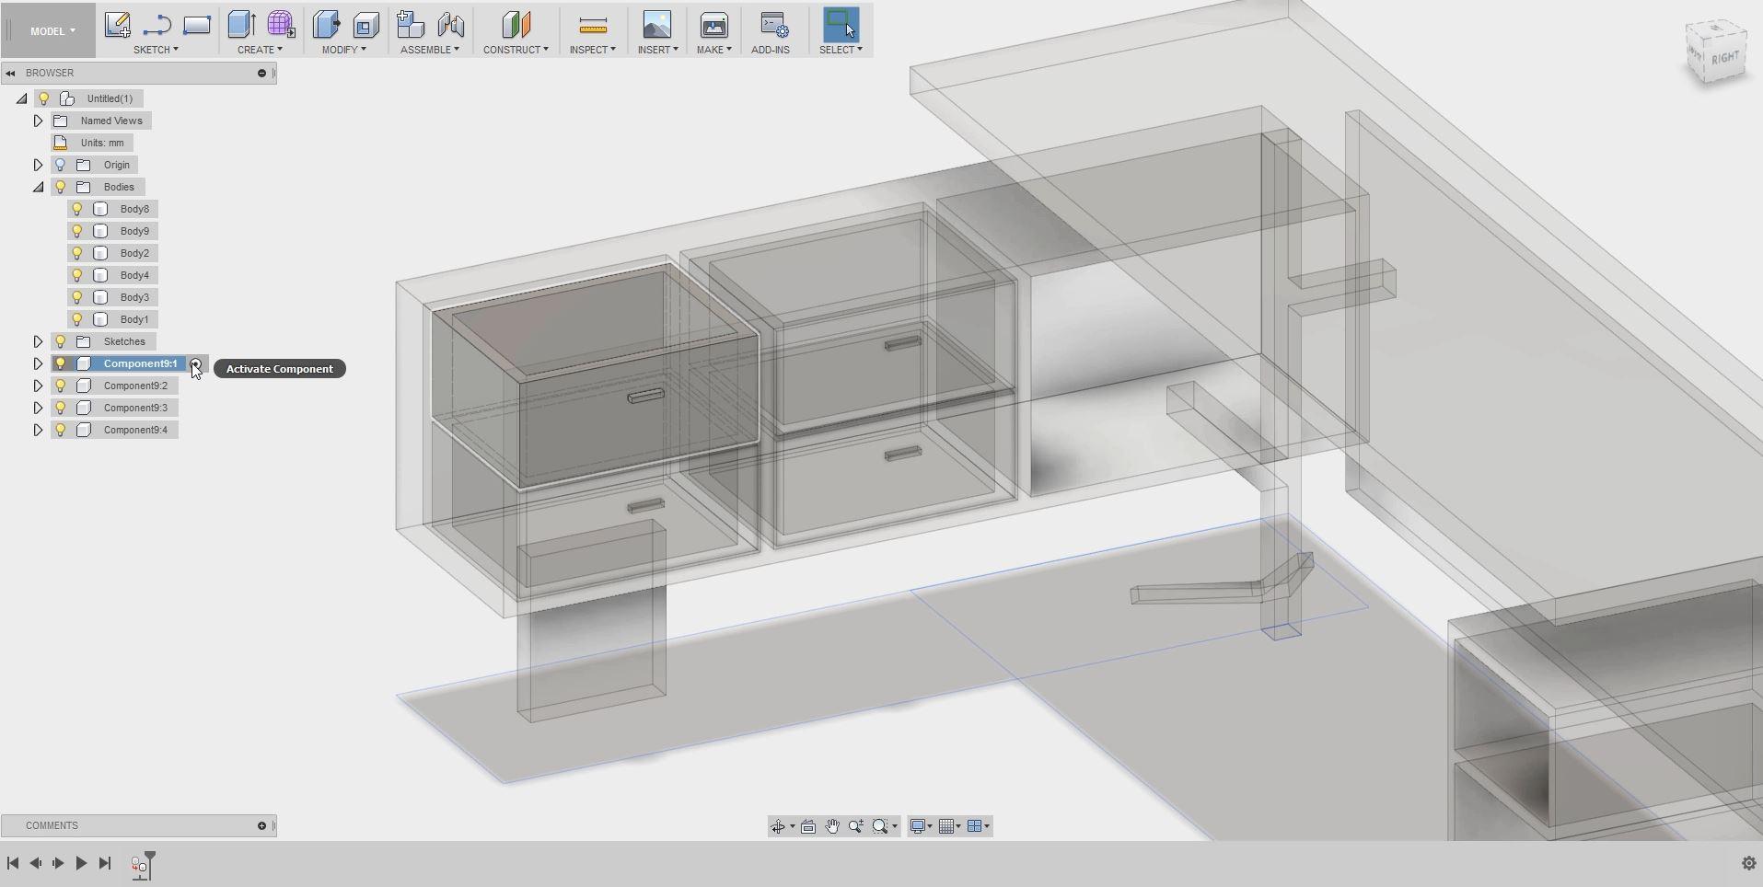Image resolution: width=1763 pixels, height=887 pixels.
Task: Launch the Scripts and Add-Ins icon
Action: coord(771,25)
